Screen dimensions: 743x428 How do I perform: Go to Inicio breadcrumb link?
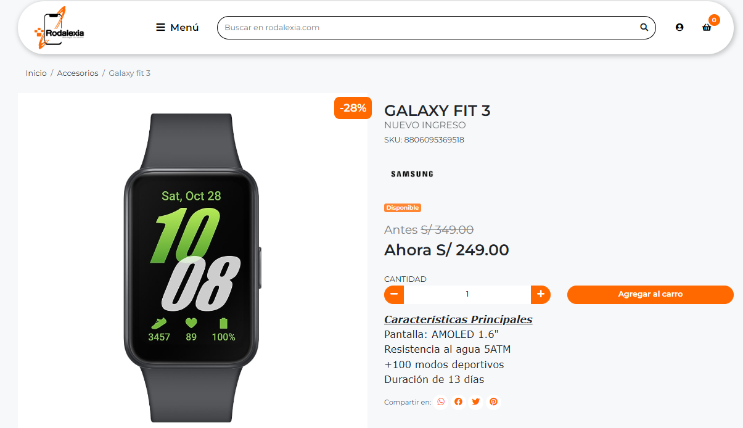[36, 73]
